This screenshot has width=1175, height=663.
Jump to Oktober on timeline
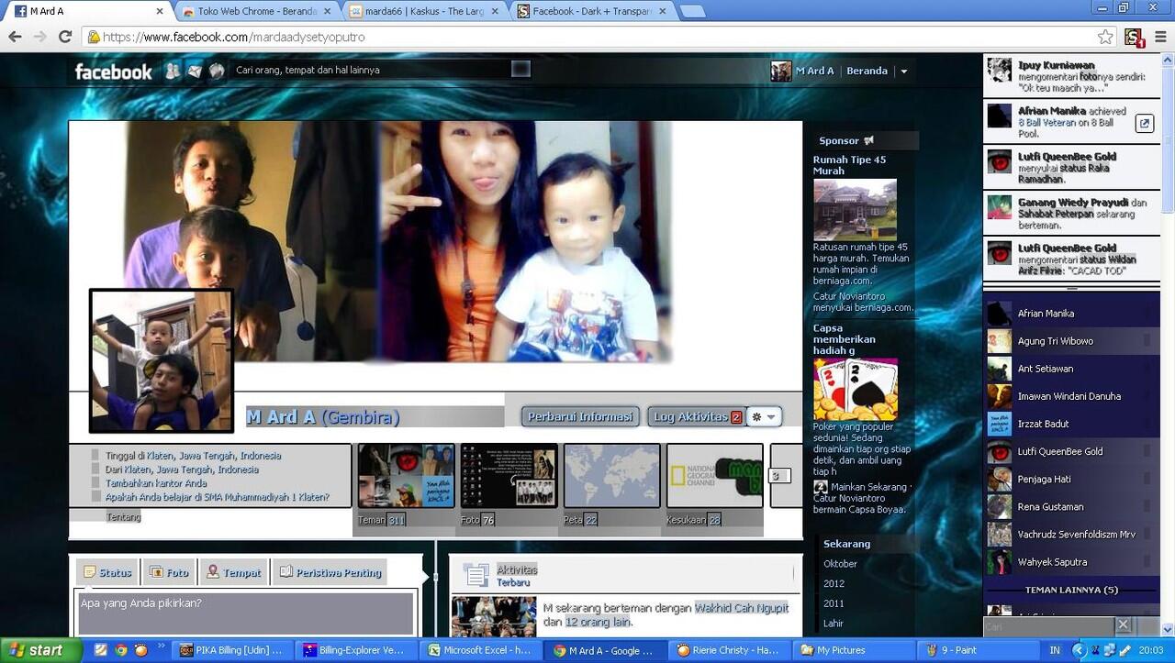click(840, 564)
